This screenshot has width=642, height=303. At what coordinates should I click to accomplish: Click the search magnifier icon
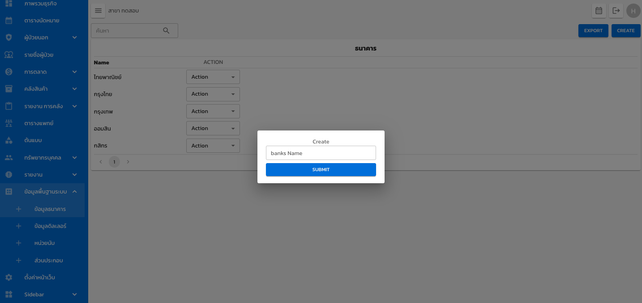click(166, 31)
